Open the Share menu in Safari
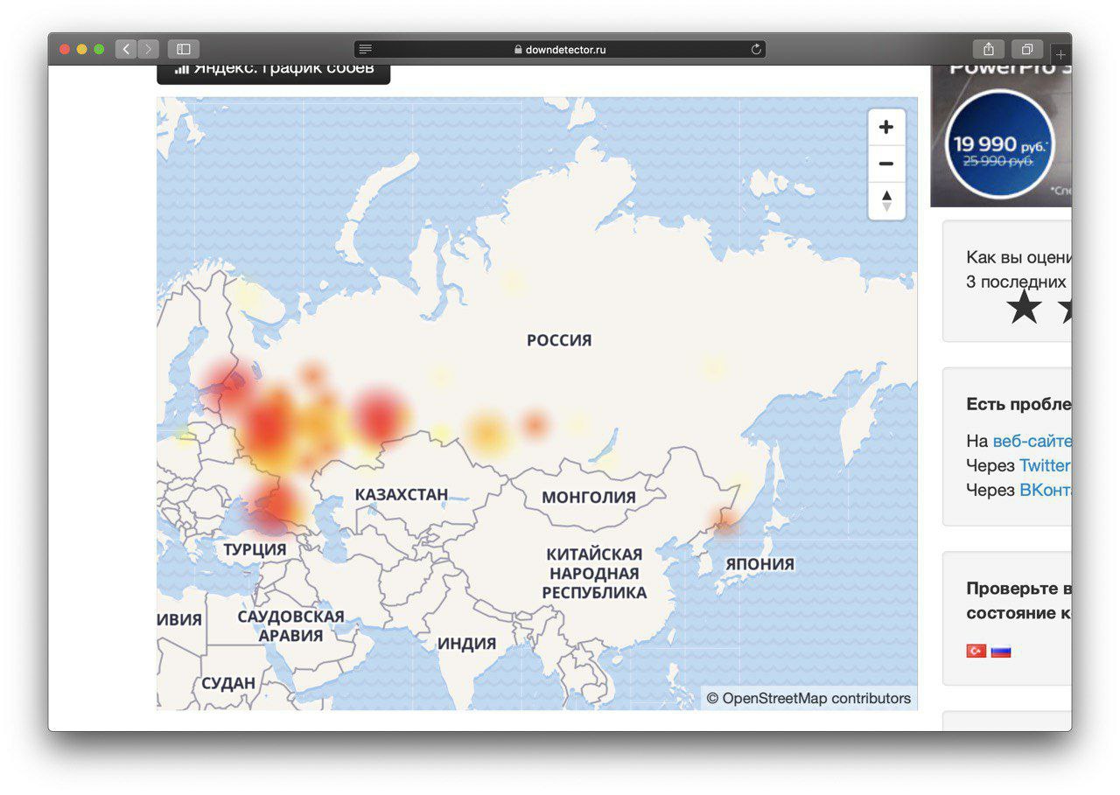1120x795 pixels. click(989, 49)
